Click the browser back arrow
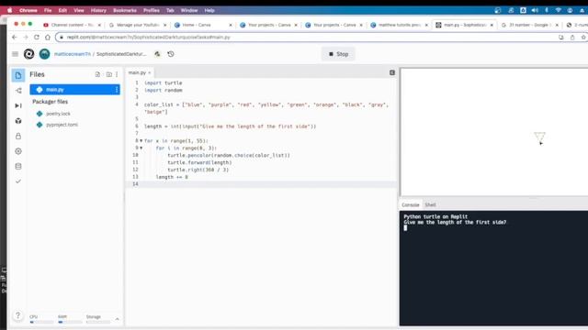The height and width of the screenshot is (330, 588). pos(15,37)
